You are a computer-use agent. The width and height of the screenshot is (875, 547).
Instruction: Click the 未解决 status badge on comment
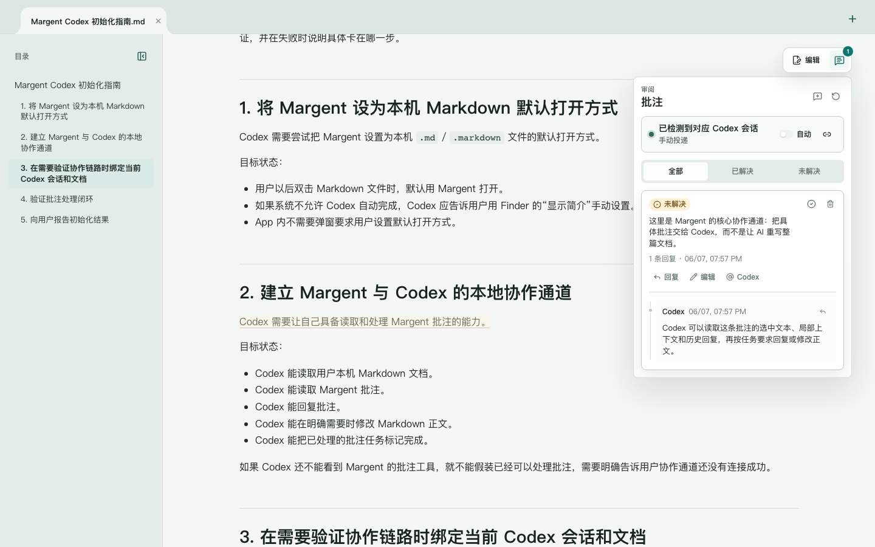[670, 204]
